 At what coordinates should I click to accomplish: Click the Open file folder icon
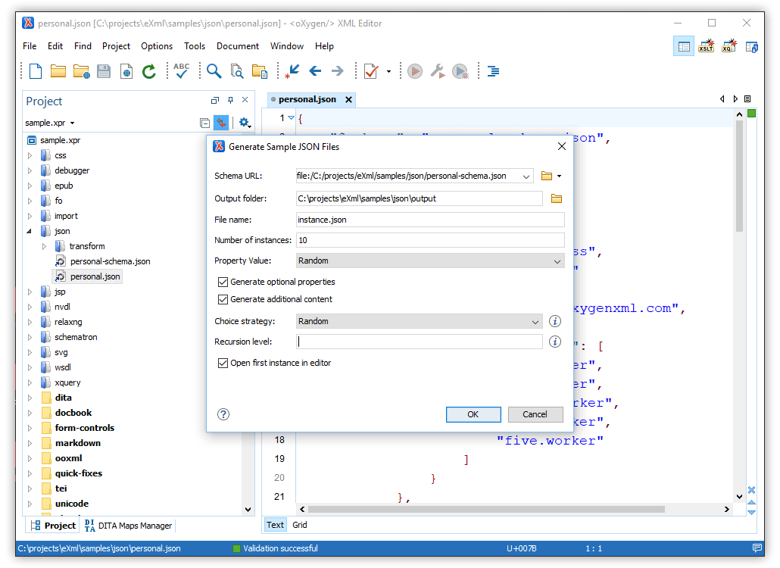(58, 71)
